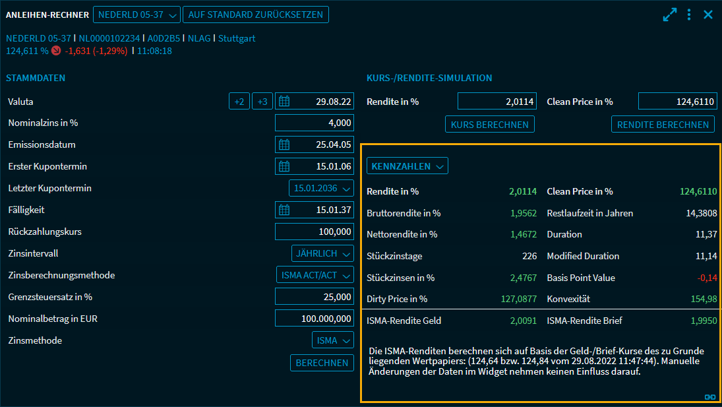Open the three-dot options menu
722x407 pixels.
tap(689, 15)
